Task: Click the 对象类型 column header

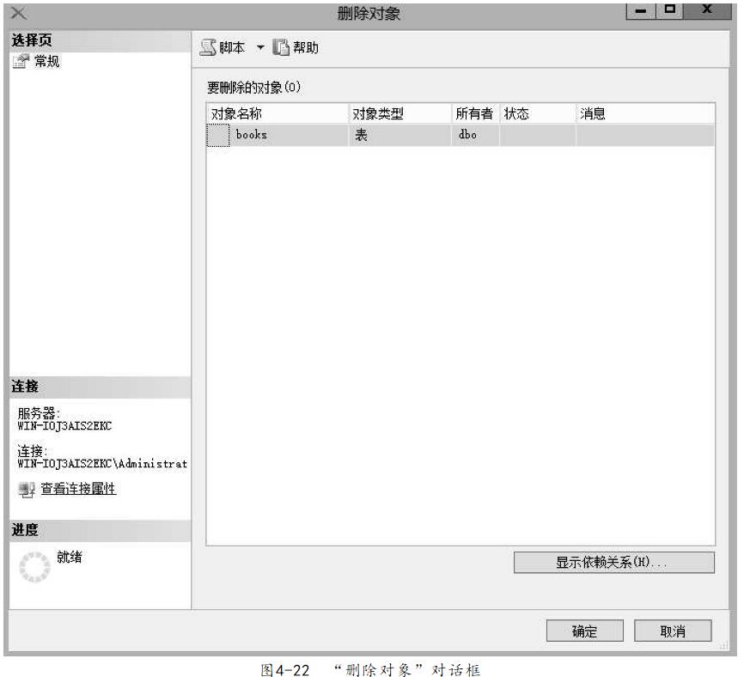Action: pyautogui.click(x=399, y=113)
